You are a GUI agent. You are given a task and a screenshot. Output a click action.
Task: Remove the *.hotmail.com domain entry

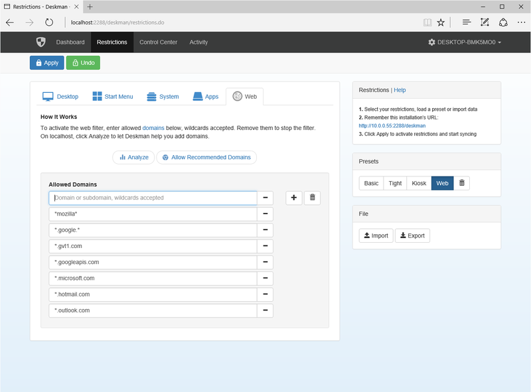[x=265, y=294]
